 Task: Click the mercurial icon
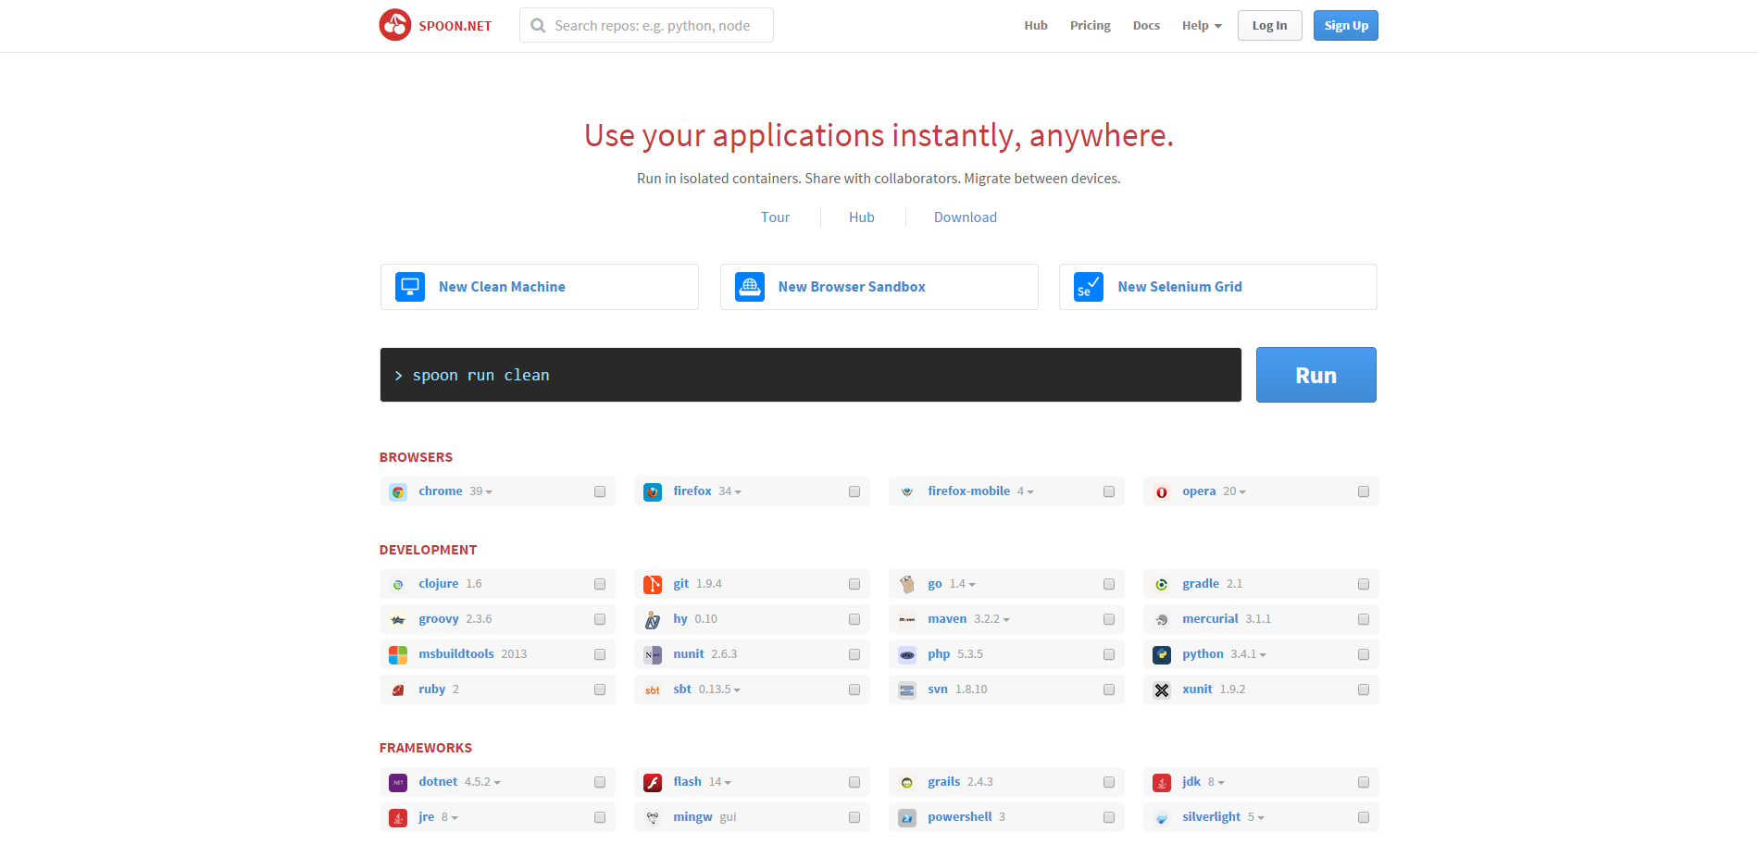pos(1162,620)
